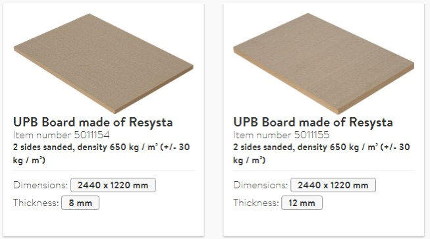Screen dimensions: 430x239
Task: Click the blank area at the bottom of the right product card
Action: point(323,223)
